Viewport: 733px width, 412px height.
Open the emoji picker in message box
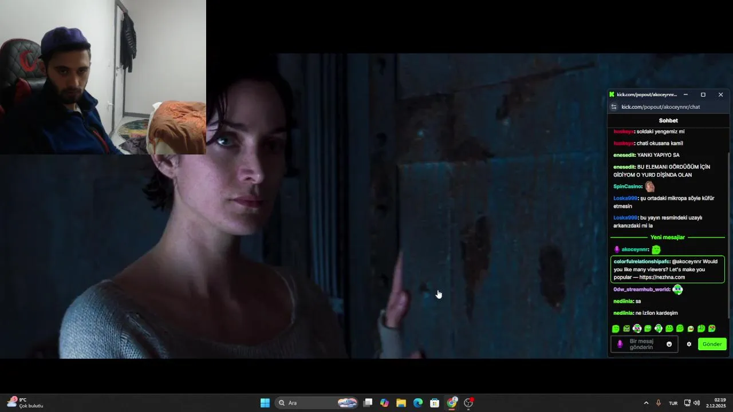pyautogui.click(x=669, y=344)
